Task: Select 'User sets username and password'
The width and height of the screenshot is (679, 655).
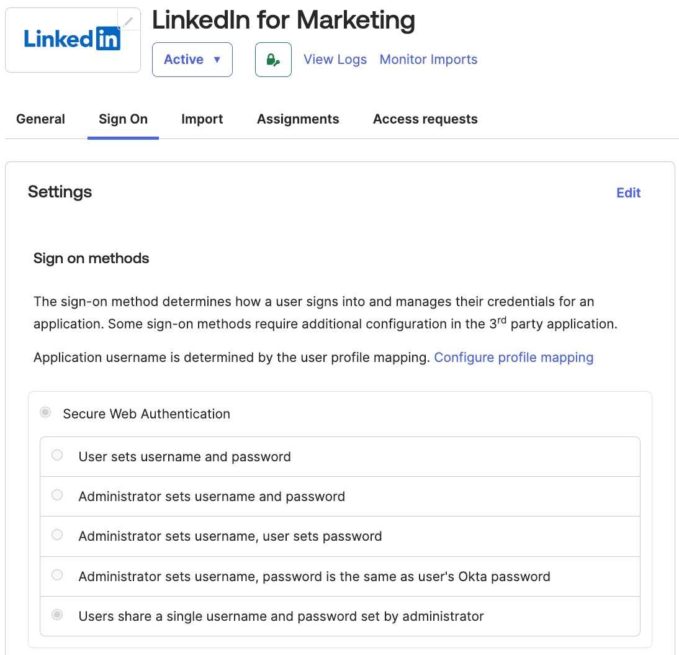Action: pyautogui.click(x=57, y=455)
